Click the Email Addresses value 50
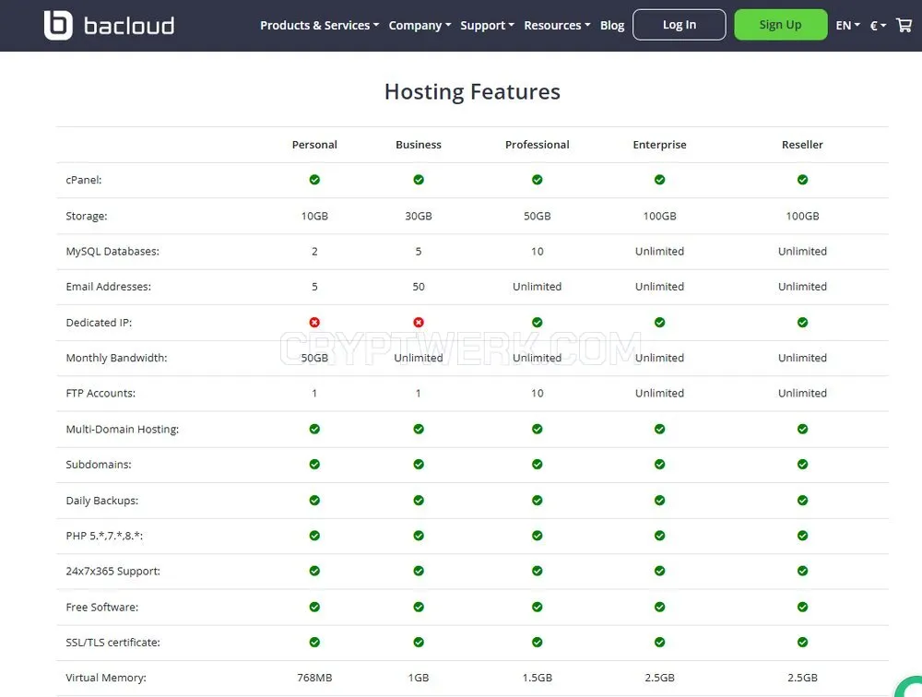Image resolution: width=922 pixels, height=697 pixels. (418, 287)
